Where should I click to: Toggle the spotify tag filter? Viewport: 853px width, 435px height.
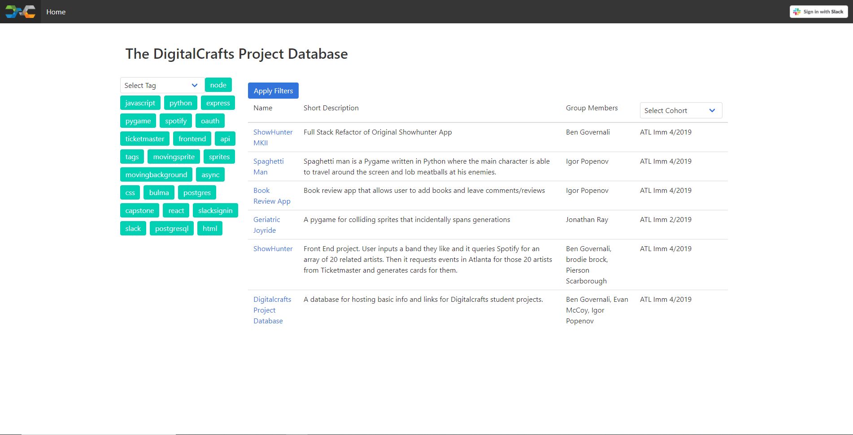tap(176, 121)
